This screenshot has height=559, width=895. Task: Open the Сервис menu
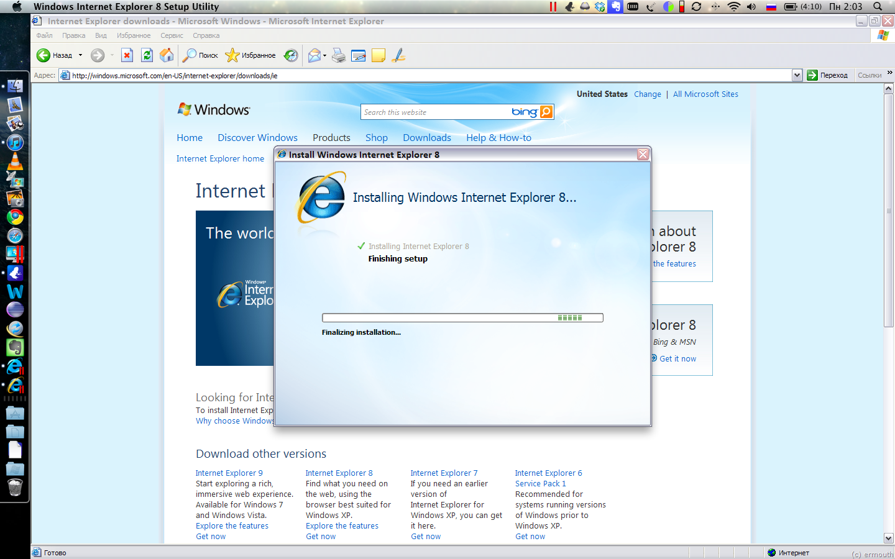coord(172,35)
